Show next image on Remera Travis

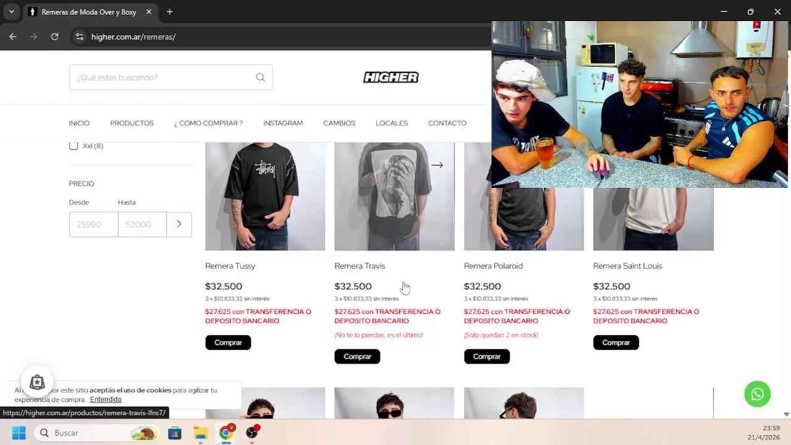437,165
